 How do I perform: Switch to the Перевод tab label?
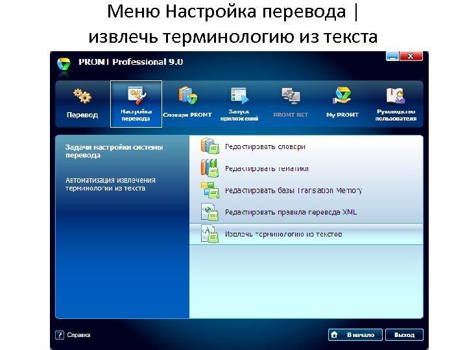(x=82, y=115)
